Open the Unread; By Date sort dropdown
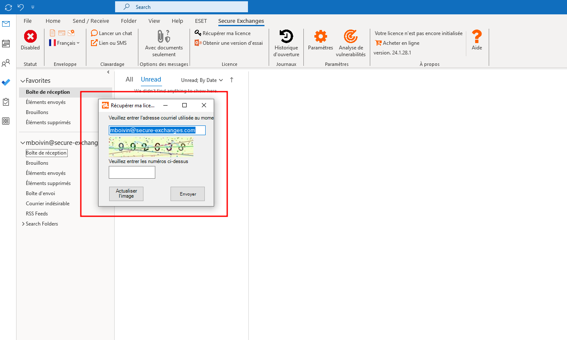The image size is (567, 340). click(202, 80)
